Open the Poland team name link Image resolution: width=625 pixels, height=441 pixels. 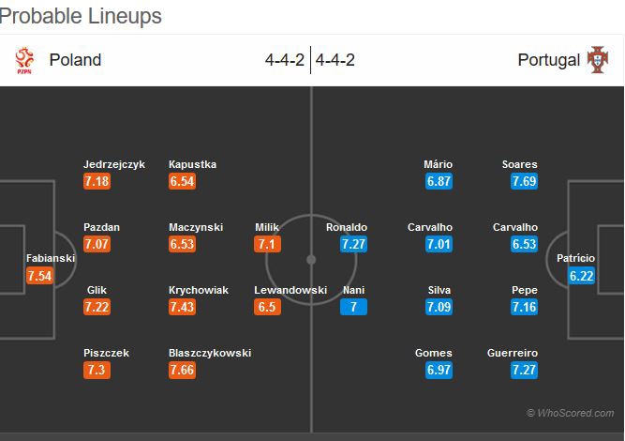(x=75, y=60)
